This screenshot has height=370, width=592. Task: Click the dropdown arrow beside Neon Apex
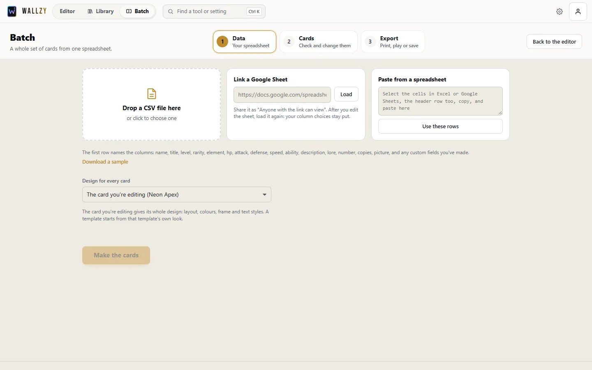coord(264,194)
